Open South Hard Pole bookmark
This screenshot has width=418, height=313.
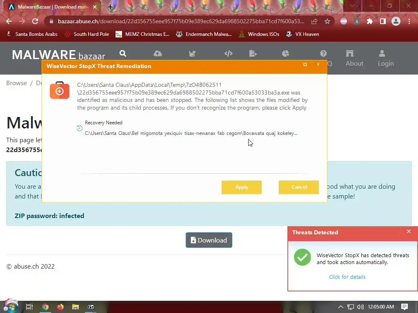87,34
